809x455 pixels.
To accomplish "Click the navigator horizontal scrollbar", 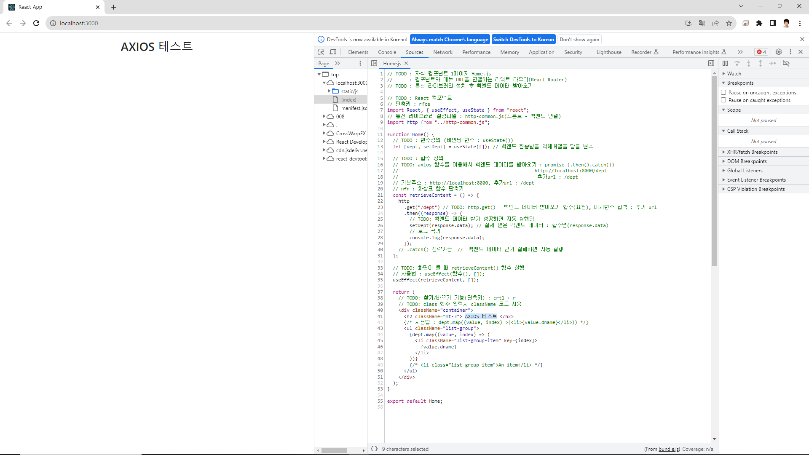I will (334, 450).
